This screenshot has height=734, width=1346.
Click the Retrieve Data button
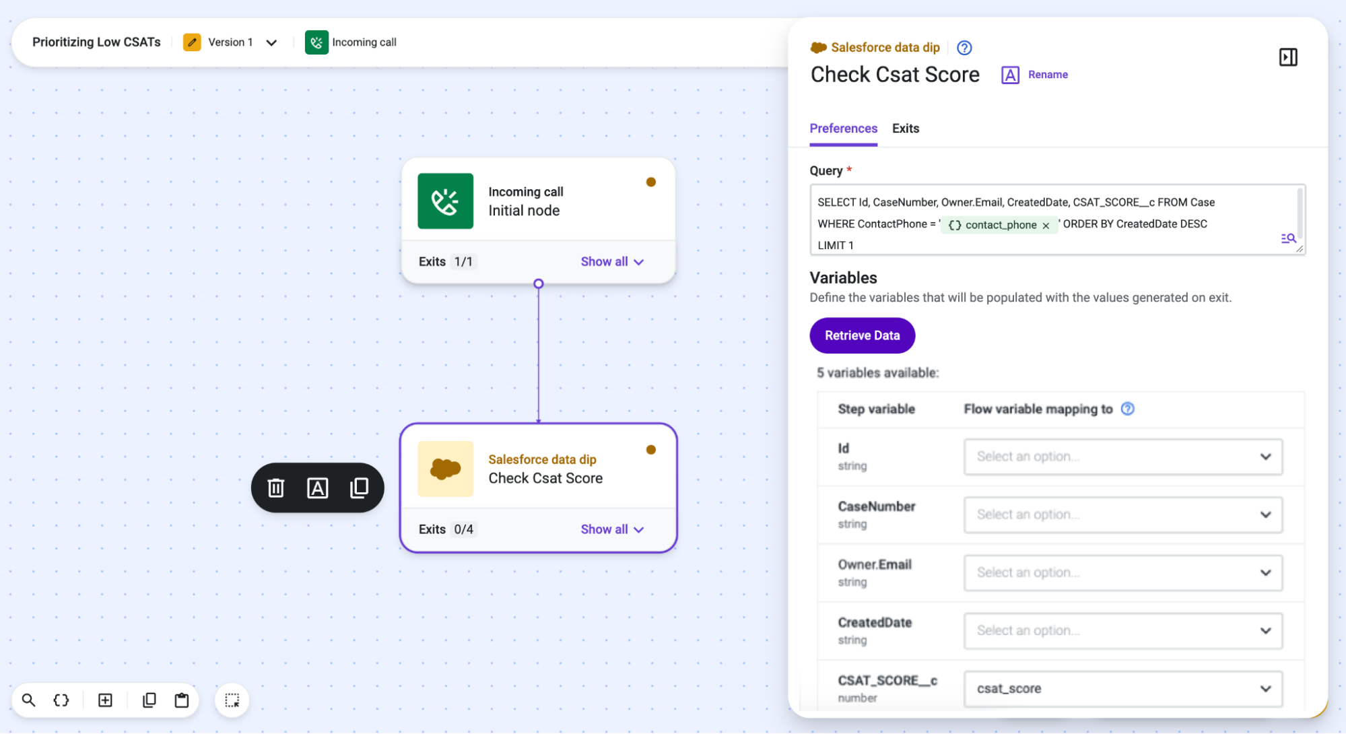pos(862,335)
